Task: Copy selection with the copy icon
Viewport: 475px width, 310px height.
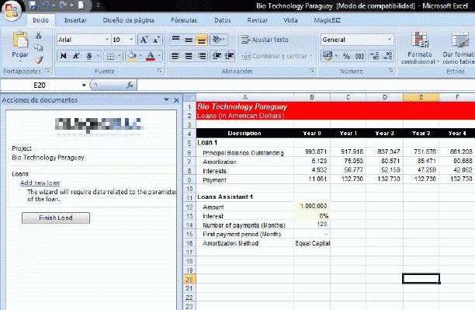Action: pos(39,47)
